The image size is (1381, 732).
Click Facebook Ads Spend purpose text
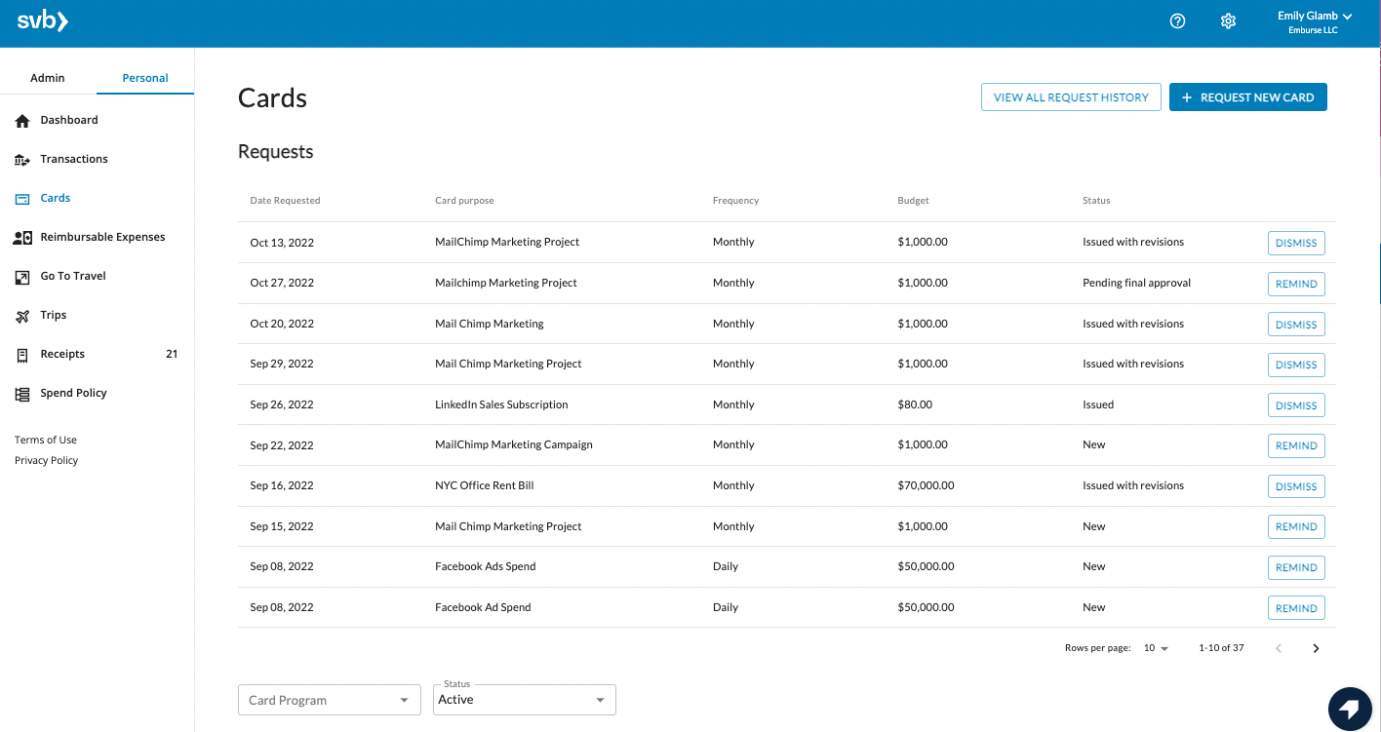click(486, 566)
